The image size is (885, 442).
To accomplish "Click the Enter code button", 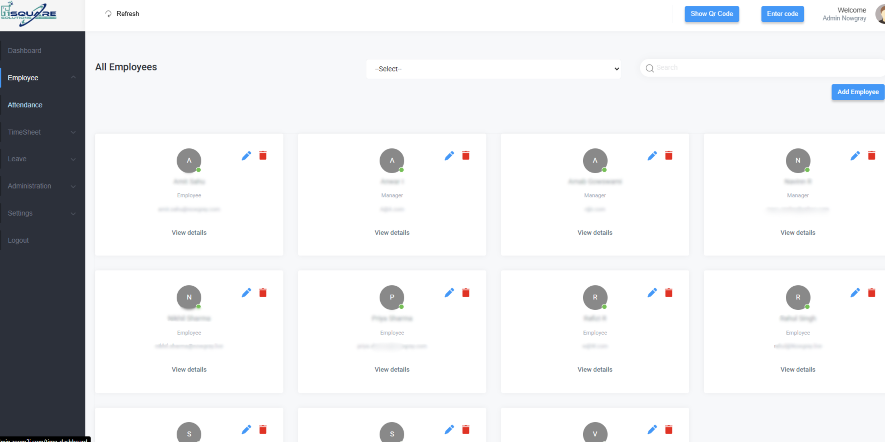I will pos(782,14).
